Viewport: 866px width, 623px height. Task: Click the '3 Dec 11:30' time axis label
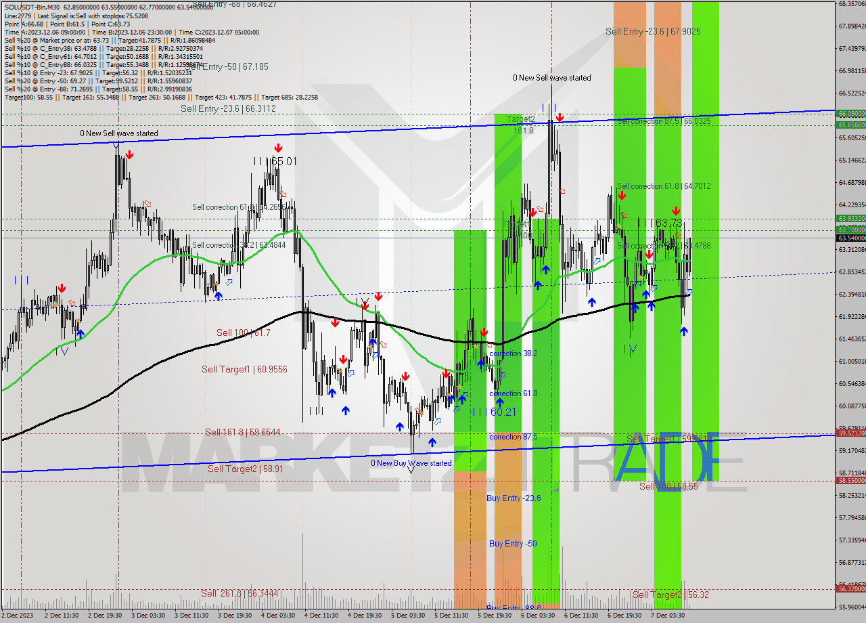pyautogui.click(x=191, y=616)
